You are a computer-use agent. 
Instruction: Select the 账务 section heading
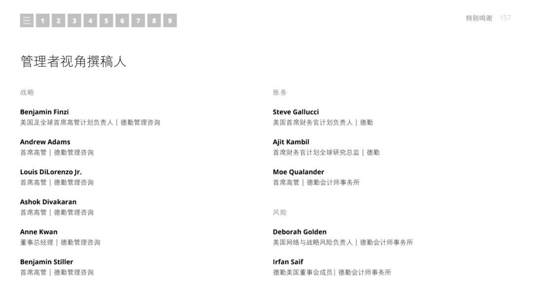279,92
